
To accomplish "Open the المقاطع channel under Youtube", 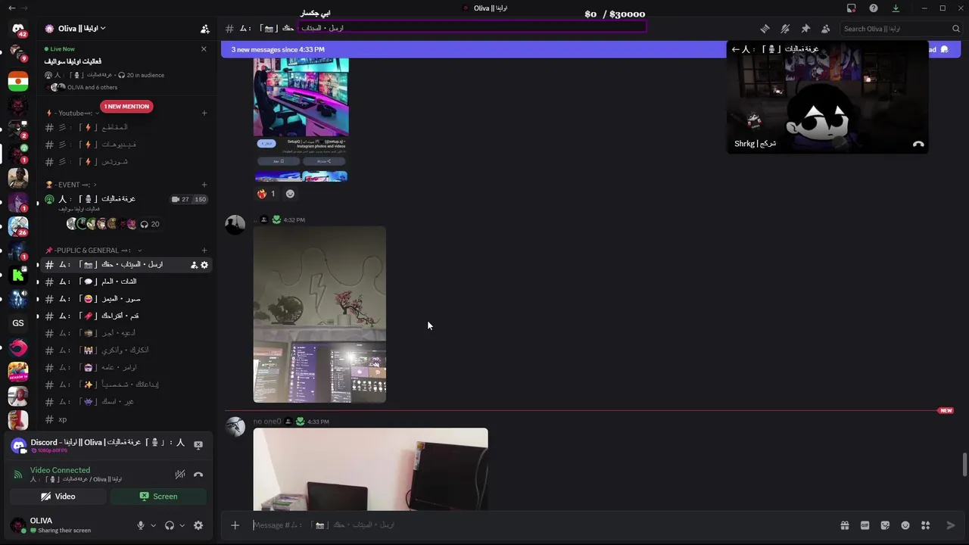I will pos(126,127).
